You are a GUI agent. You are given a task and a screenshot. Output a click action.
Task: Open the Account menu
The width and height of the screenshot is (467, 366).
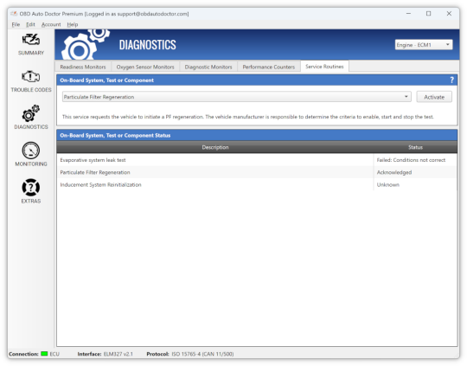click(x=51, y=24)
